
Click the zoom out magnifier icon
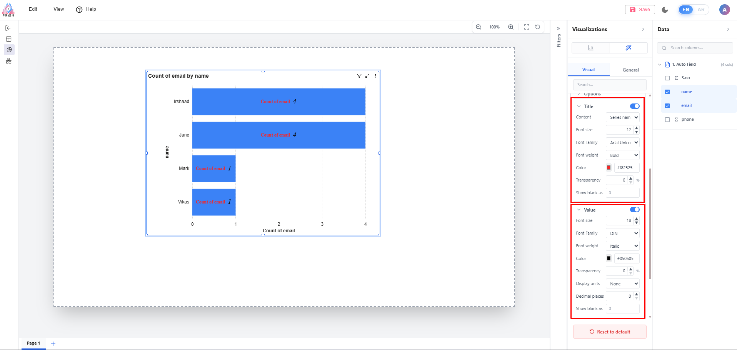[x=479, y=27]
